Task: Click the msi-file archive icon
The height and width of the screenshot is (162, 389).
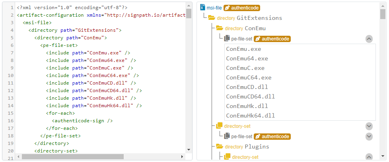Action: [203, 8]
